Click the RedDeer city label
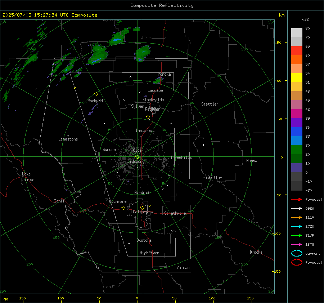This screenshot has height=303, width=324. 153,109
